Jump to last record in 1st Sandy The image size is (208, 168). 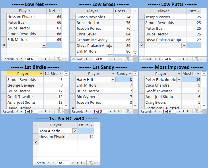pyautogui.click(x=115, y=111)
